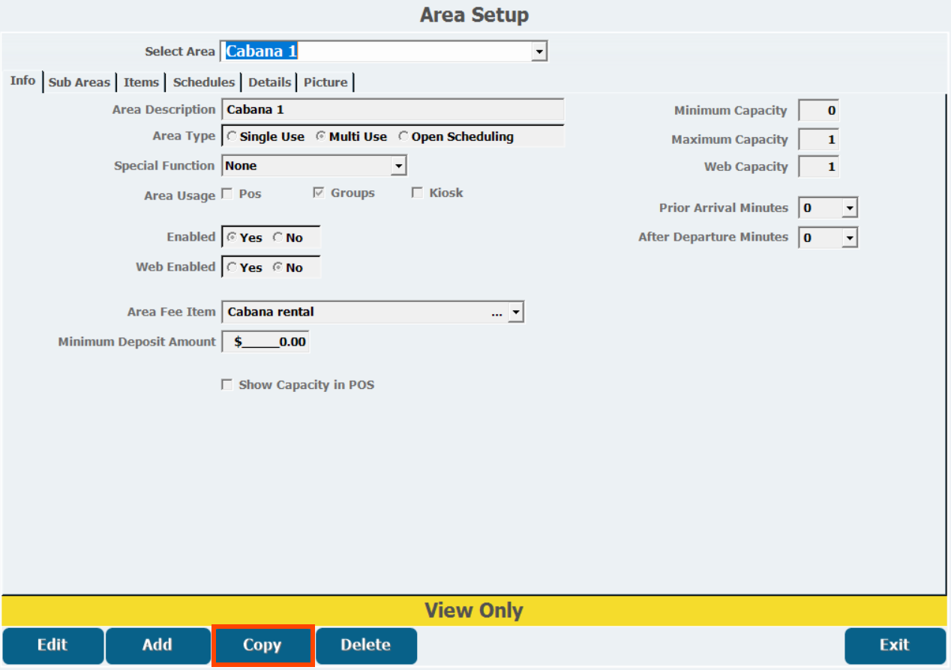The image size is (951, 670).
Task: Click the Copy button
Action: tap(262, 645)
